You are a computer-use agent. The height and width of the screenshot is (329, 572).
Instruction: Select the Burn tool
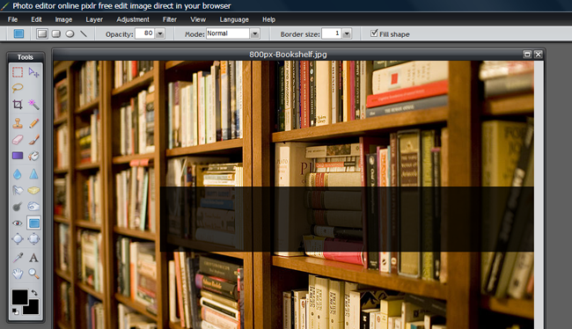click(x=18, y=207)
